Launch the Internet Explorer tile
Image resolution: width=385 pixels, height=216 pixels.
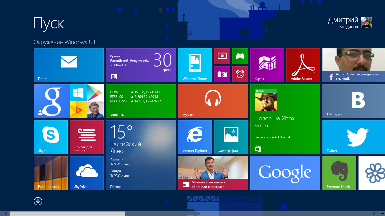tap(195, 137)
